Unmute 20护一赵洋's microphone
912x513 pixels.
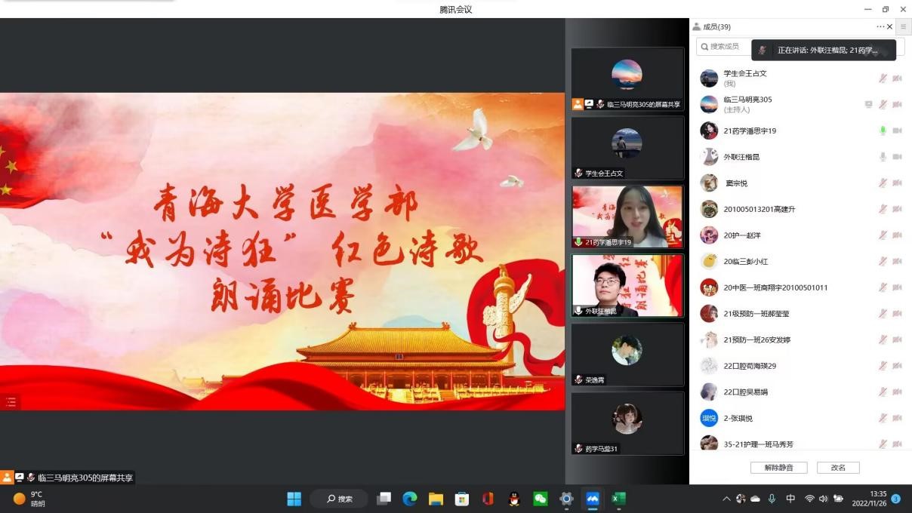[x=882, y=235]
